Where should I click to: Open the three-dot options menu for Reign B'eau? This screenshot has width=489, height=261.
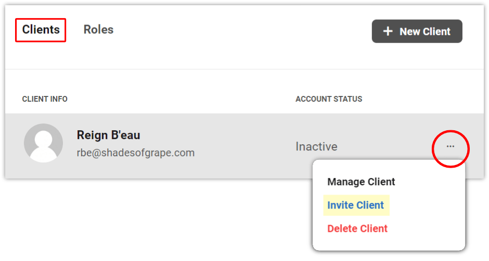click(x=450, y=146)
